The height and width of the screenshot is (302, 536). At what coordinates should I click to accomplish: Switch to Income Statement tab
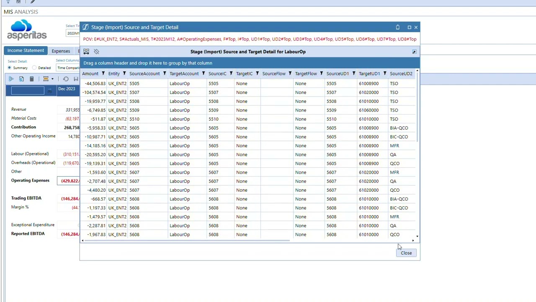point(26,51)
